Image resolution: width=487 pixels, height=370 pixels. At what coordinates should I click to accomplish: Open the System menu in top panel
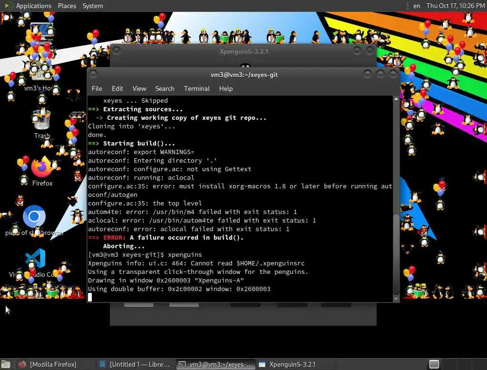[93, 6]
